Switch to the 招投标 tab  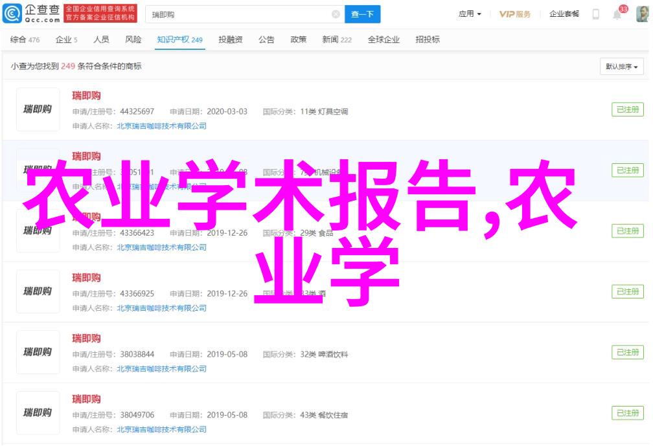[x=428, y=39]
